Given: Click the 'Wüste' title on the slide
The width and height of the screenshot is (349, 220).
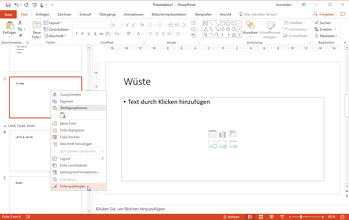Looking at the screenshot, I should (137, 82).
